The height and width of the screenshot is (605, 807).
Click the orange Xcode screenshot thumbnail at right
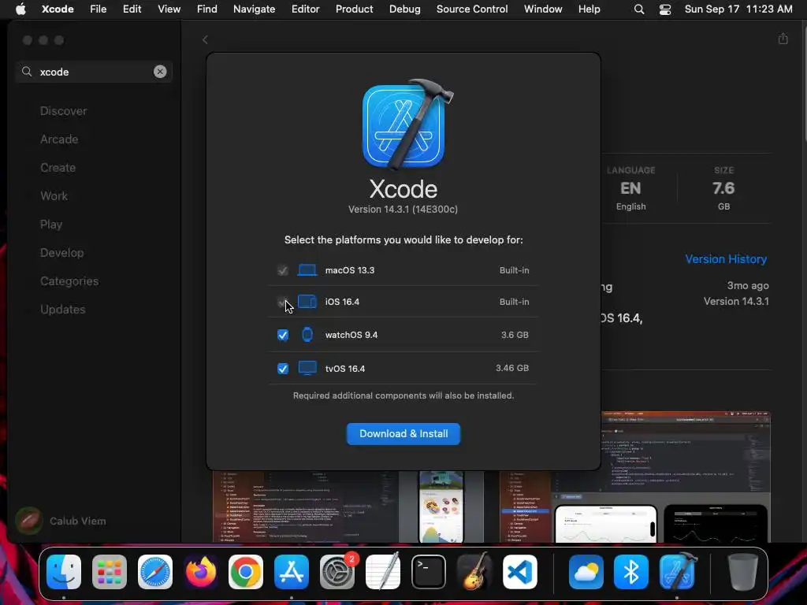[x=634, y=477]
